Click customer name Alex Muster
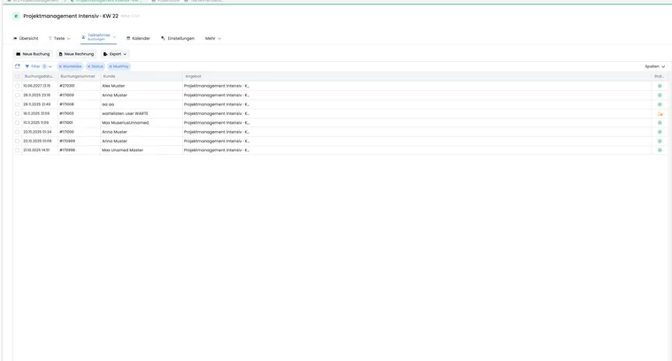Viewport: 672px width, 361px height. [113, 86]
